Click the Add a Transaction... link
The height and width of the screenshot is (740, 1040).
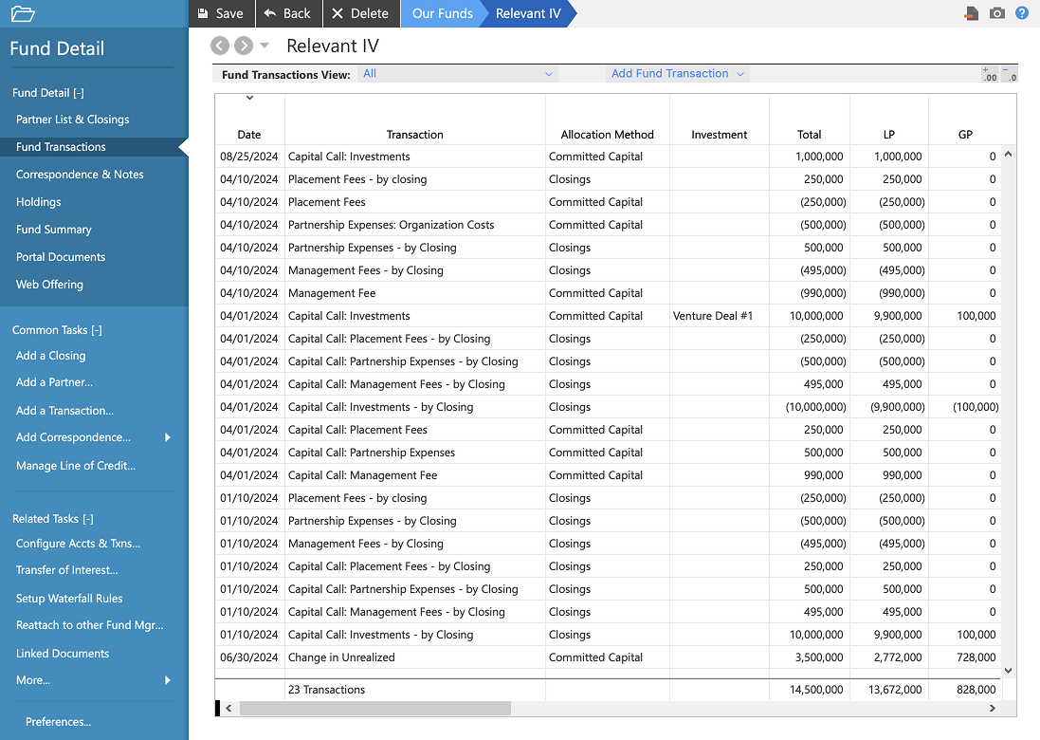tap(65, 411)
